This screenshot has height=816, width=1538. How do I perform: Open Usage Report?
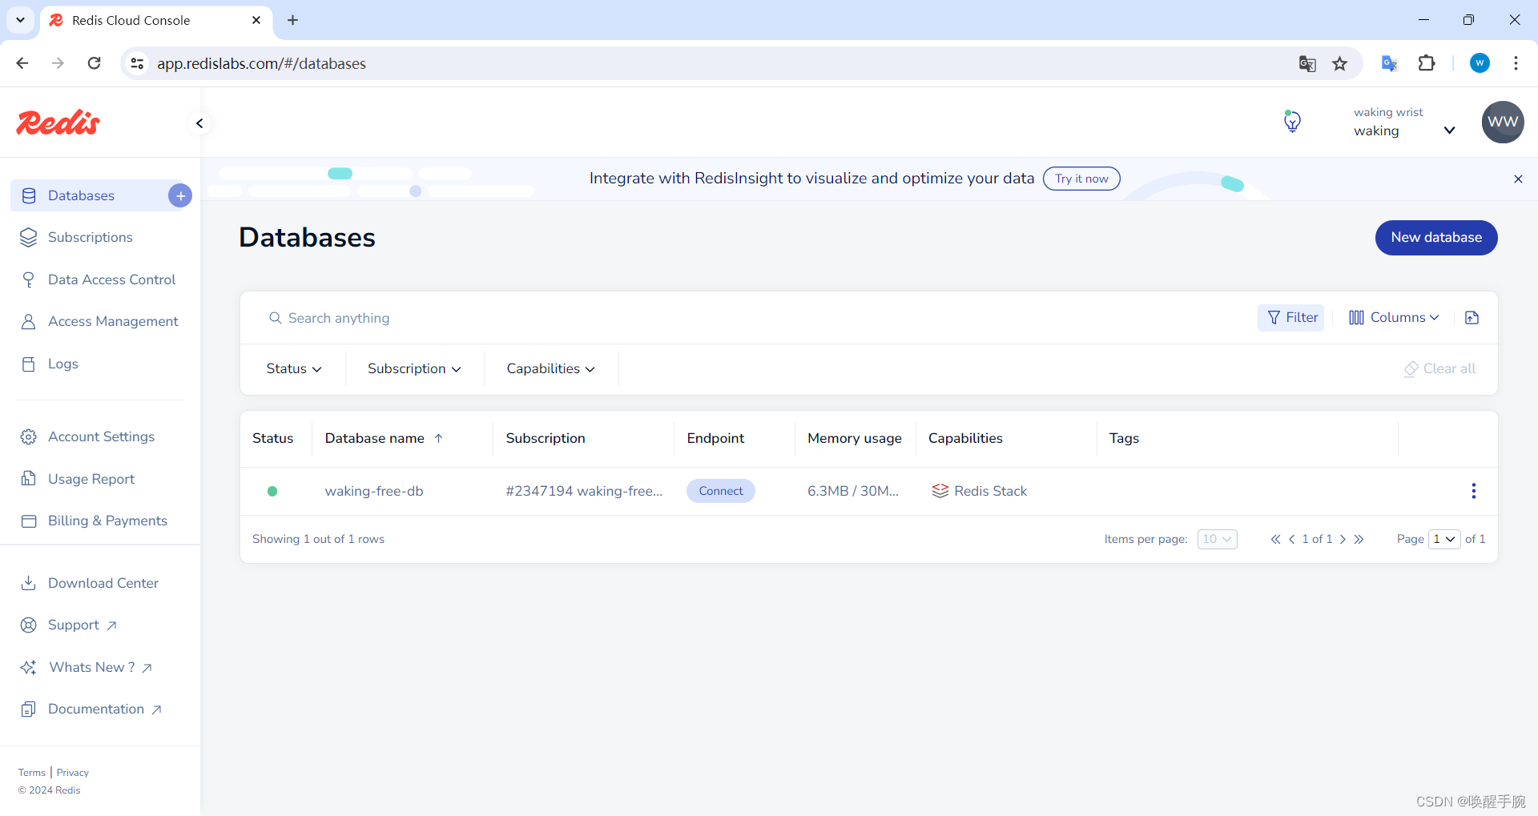click(x=91, y=479)
